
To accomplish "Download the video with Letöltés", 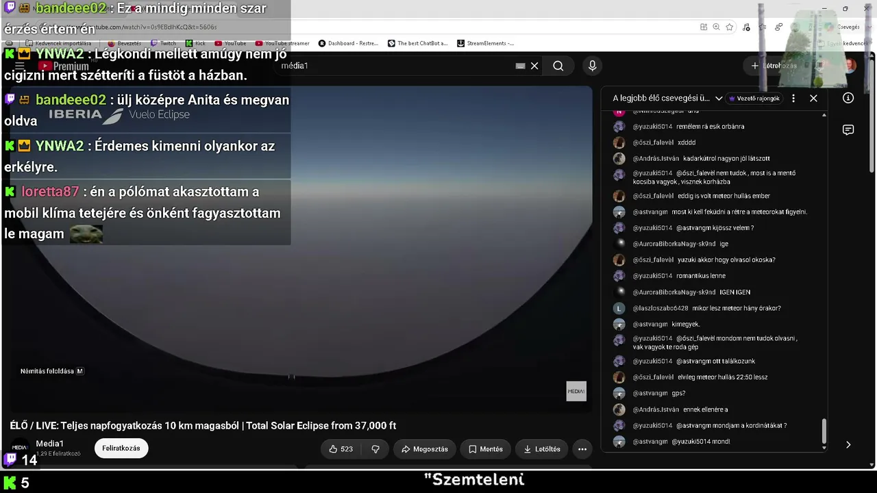I will click(x=542, y=449).
